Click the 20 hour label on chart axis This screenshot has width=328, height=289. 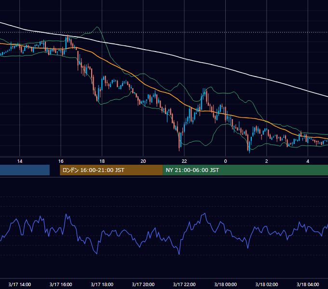143,161
